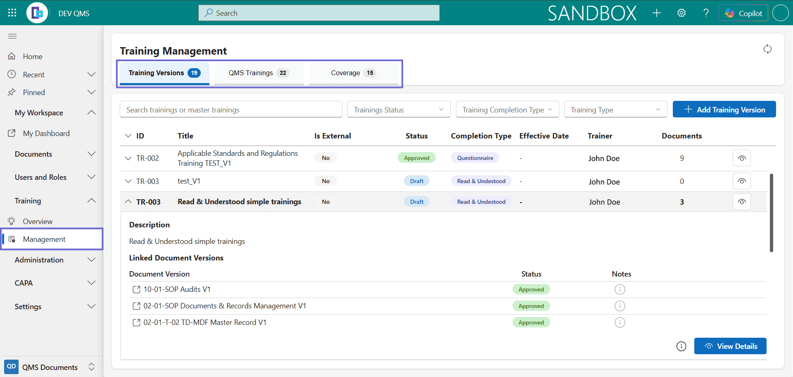Sort by the Status column header
Viewport: 793px width, 377px height.
click(x=416, y=136)
